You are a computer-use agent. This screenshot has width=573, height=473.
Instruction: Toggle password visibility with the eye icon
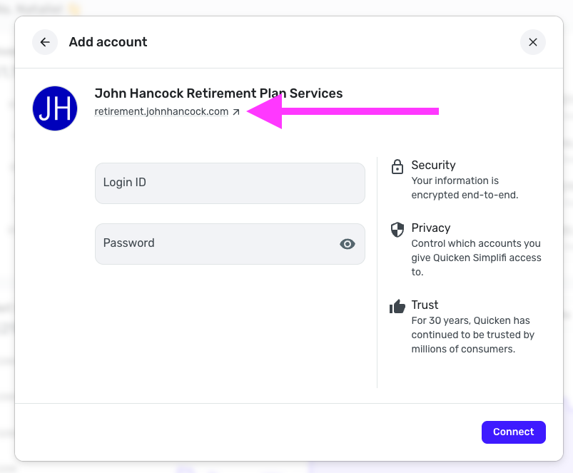click(348, 244)
